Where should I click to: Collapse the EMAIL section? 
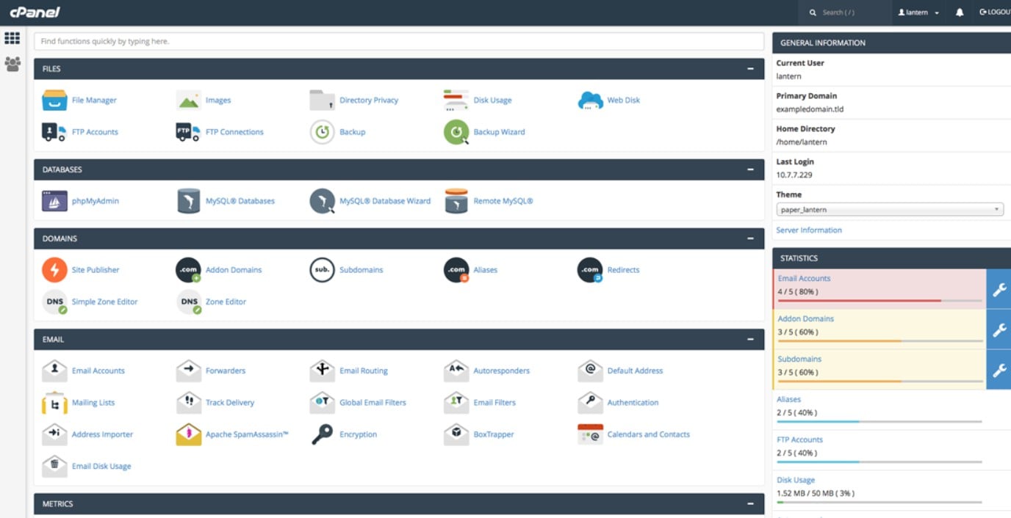(x=751, y=339)
